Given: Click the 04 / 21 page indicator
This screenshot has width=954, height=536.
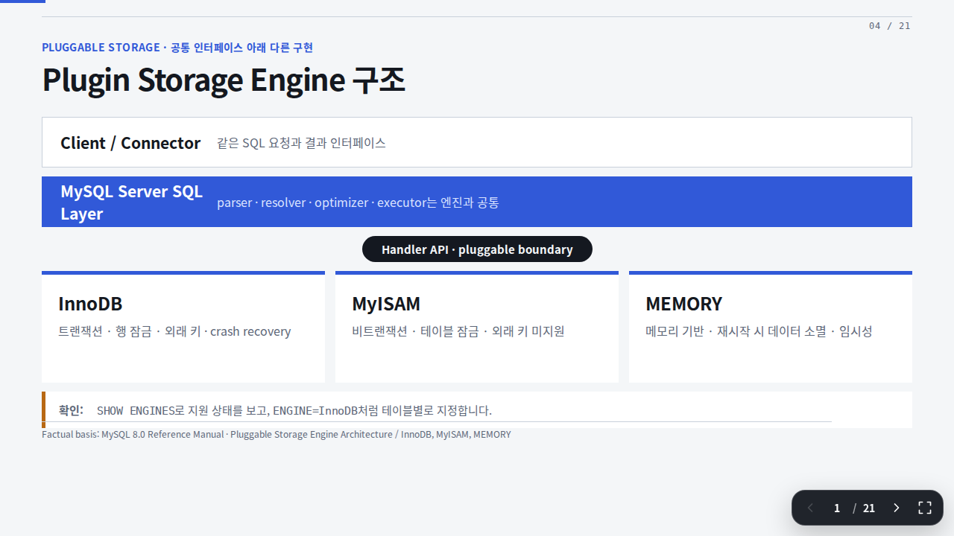Looking at the screenshot, I should [889, 26].
